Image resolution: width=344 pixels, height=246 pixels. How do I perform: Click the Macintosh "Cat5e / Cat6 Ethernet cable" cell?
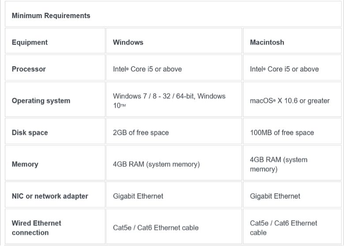pyautogui.click(x=284, y=227)
